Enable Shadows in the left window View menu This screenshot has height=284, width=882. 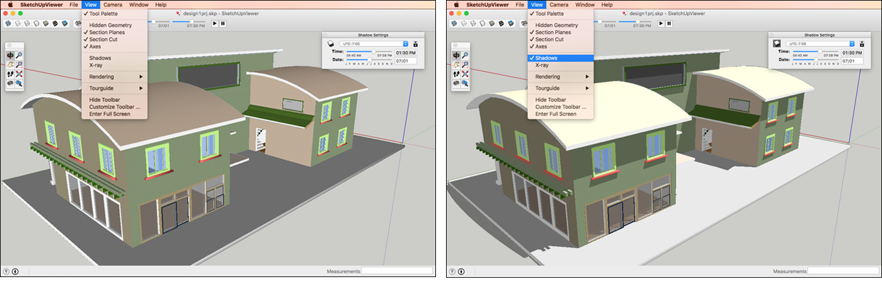click(x=100, y=58)
